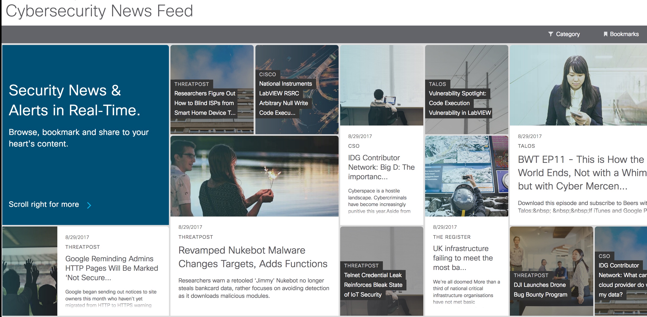Click the raised hands crowd image
The image size is (647, 317).
click(x=30, y=271)
